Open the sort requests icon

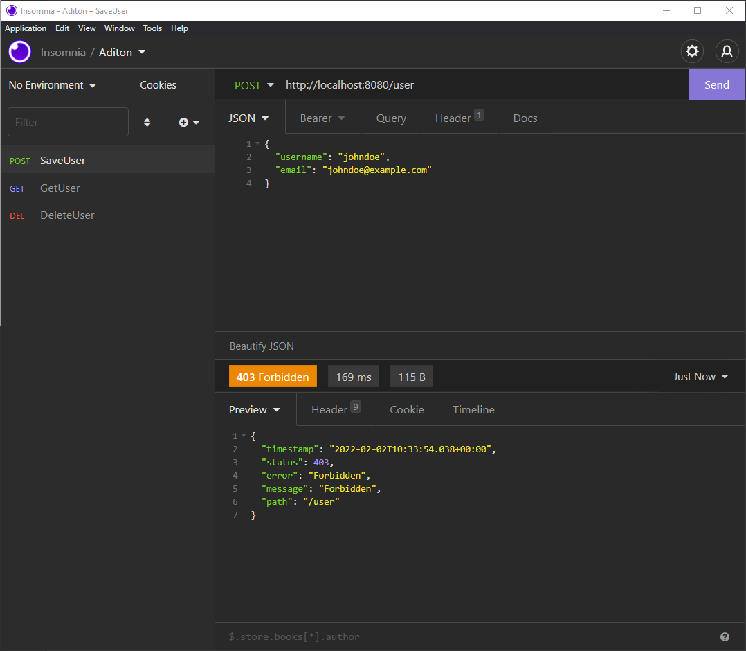(x=147, y=123)
